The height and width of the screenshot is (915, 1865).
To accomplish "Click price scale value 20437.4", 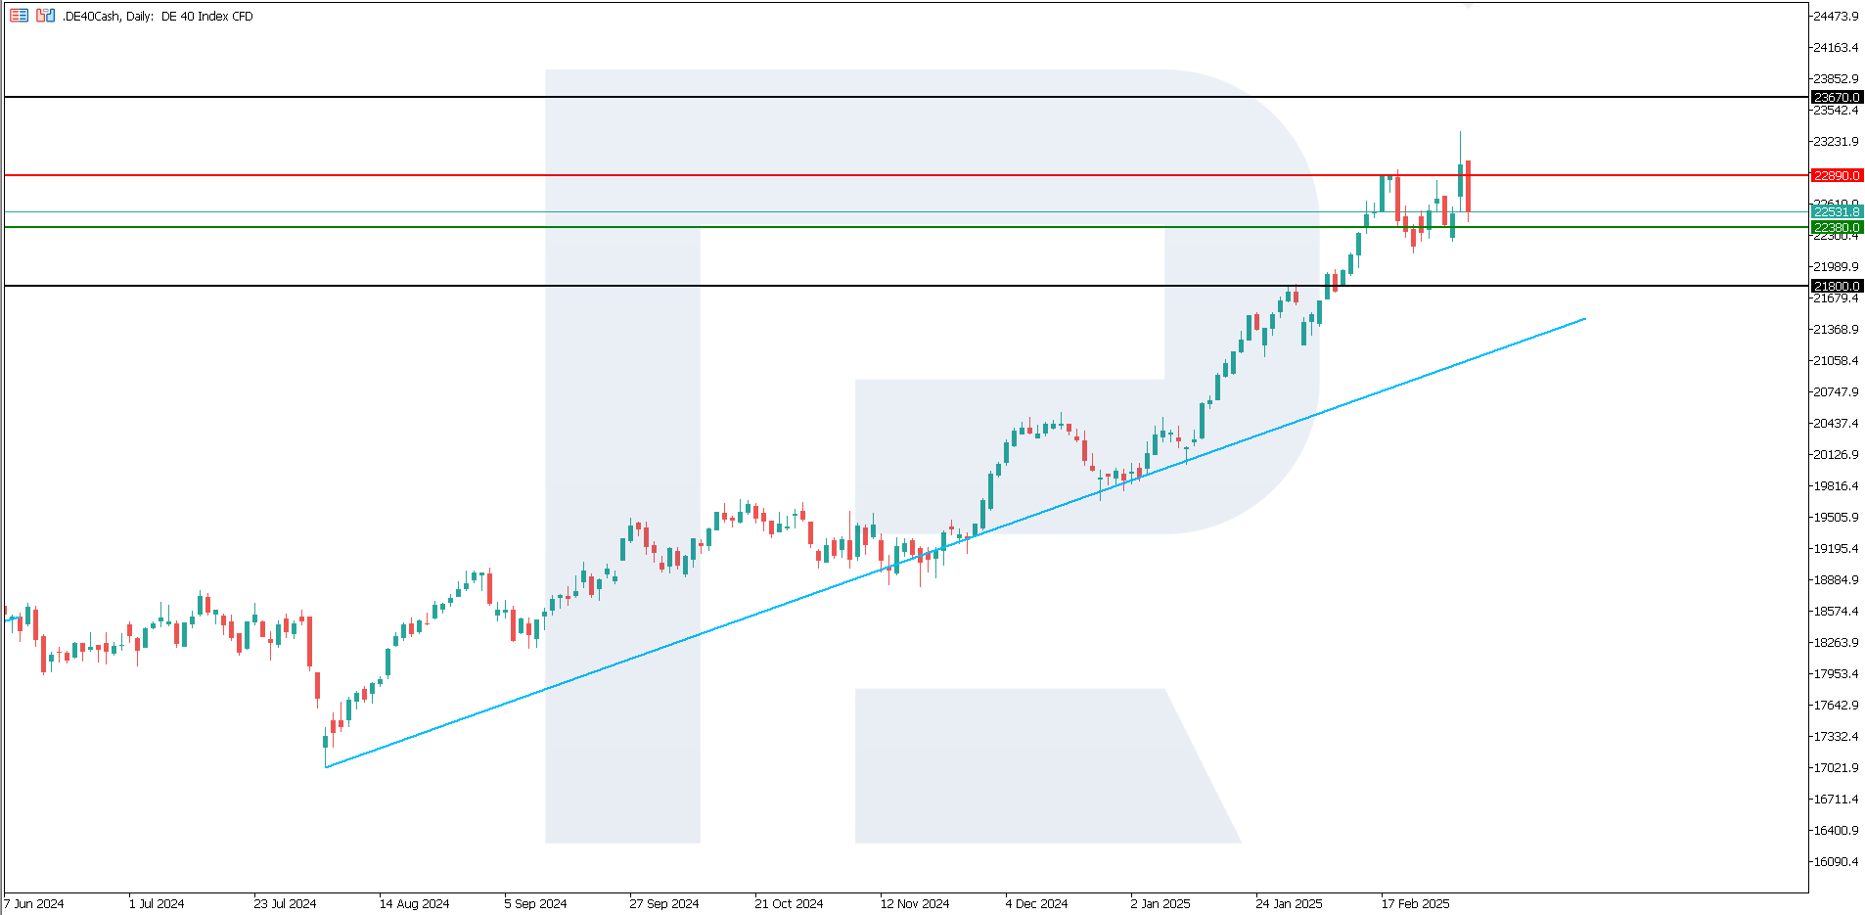I will [1836, 424].
